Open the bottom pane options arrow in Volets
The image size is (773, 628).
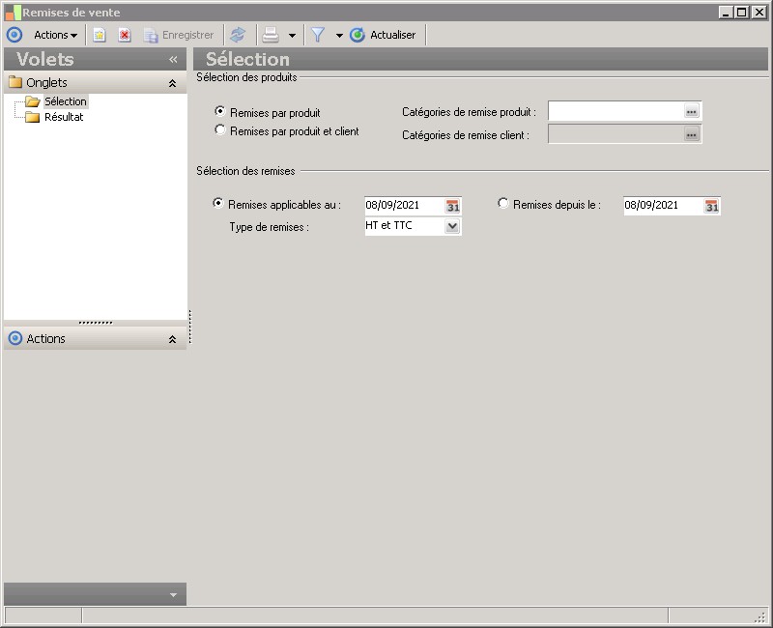173,594
